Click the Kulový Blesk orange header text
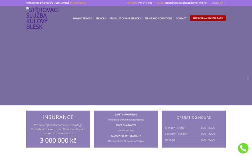The image size is (252, 157). click(78, 3)
